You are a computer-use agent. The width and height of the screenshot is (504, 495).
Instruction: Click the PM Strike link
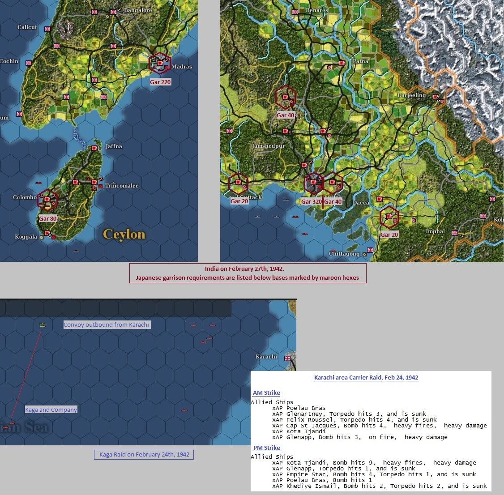click(x=267, y=448)
